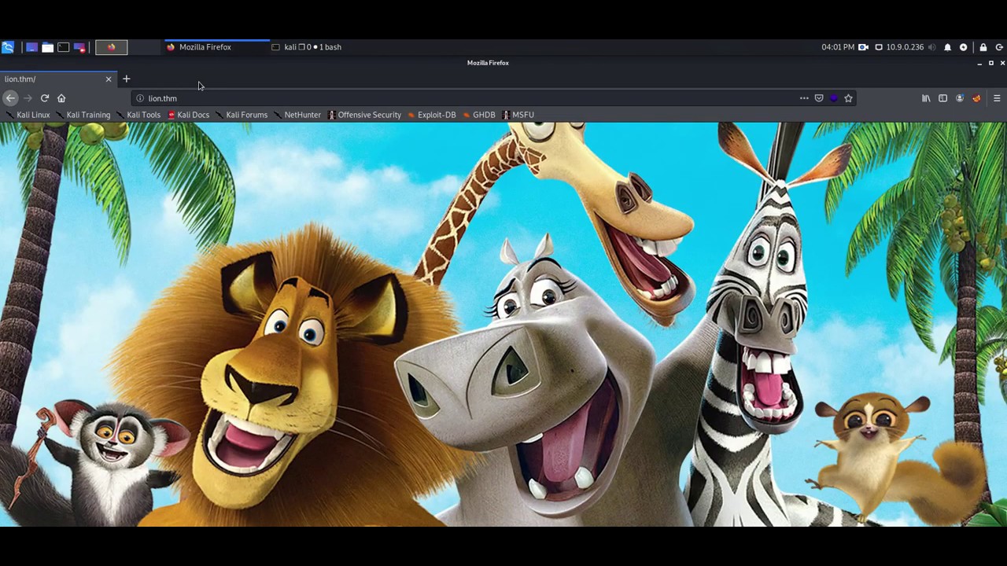Click the screen recorder panel launcher icon
Screen dimensions: 1007x566
click(79, 47)
